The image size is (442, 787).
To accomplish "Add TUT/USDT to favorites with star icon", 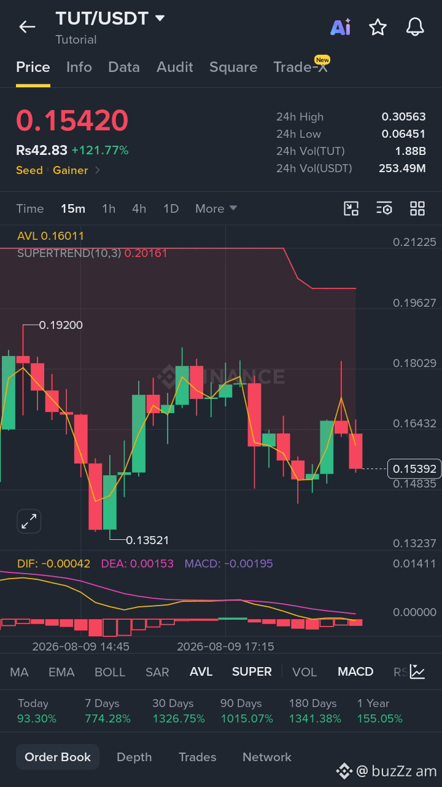I will pos(378,27).
